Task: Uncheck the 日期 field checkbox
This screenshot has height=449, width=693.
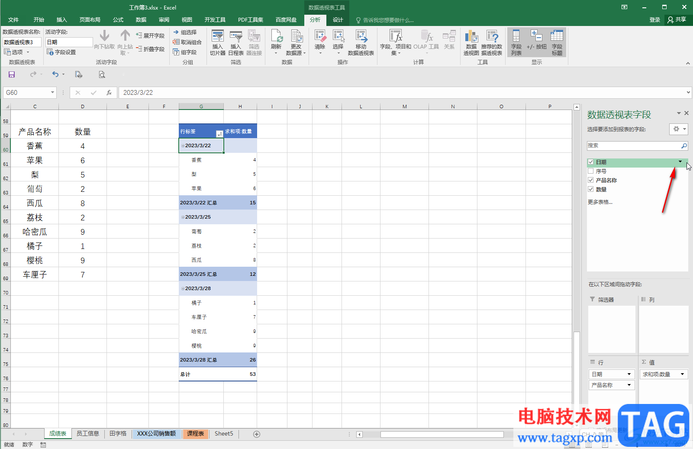Action: pyautogui.click(x=591, y=162)
